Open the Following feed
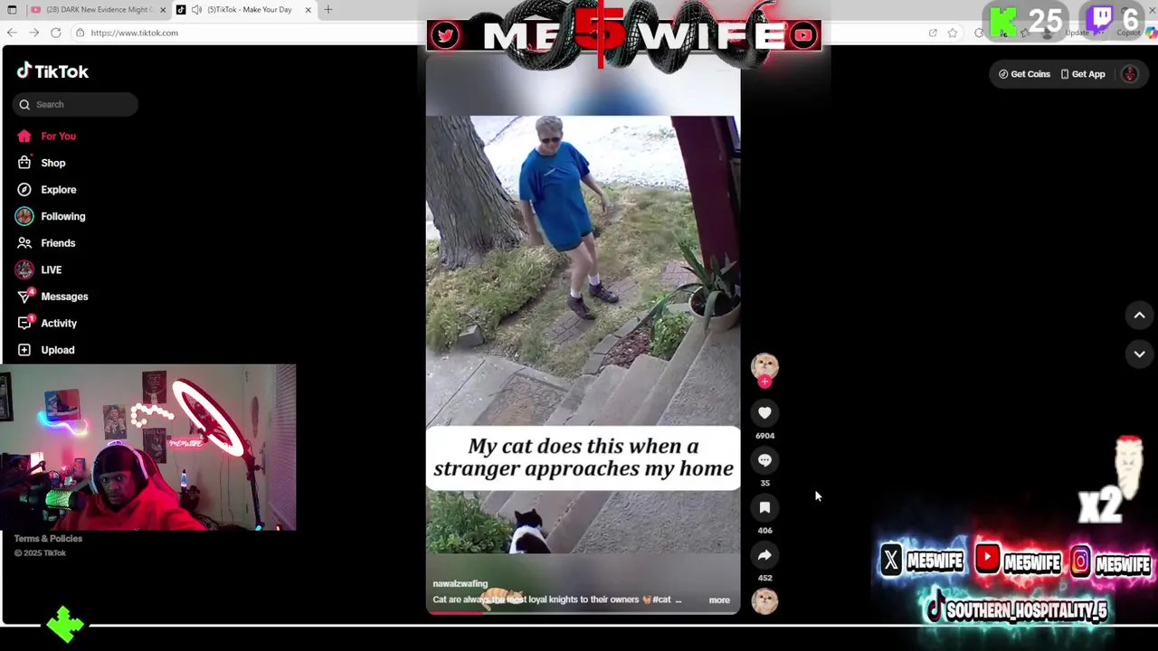This screenshot has width=1158, height=651. [51, 216]
